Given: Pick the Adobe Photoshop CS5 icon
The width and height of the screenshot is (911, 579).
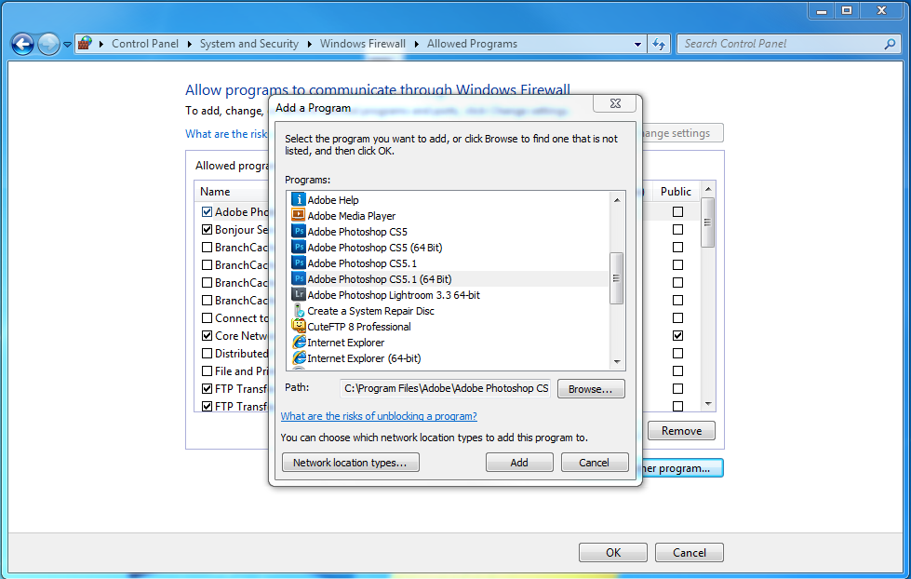Looking at the screenshot, I should click(298, 232).
